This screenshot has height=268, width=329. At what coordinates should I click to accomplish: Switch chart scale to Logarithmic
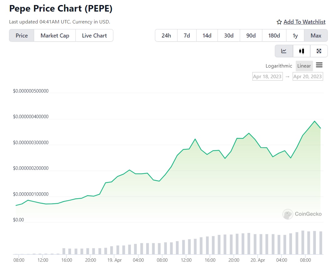pos(279,66)
